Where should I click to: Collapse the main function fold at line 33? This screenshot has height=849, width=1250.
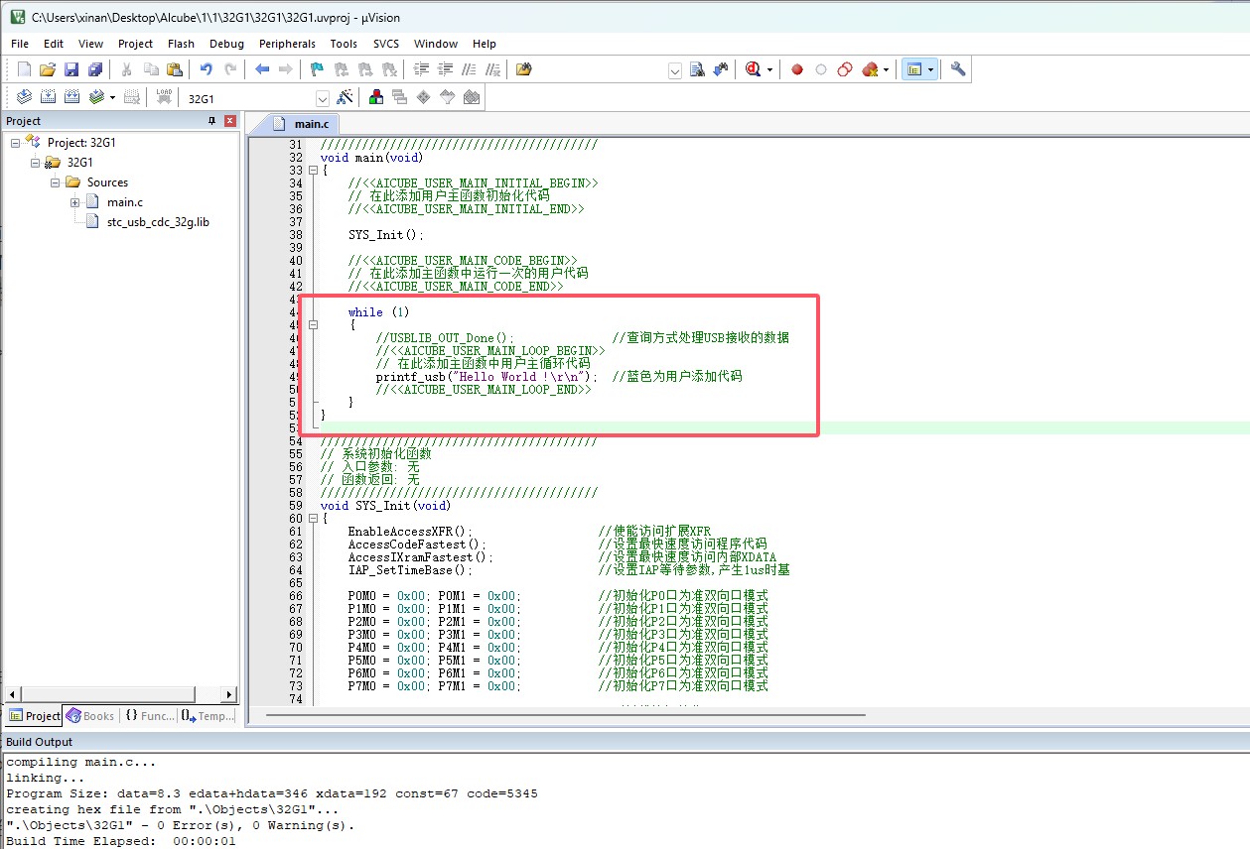(314, 171)
